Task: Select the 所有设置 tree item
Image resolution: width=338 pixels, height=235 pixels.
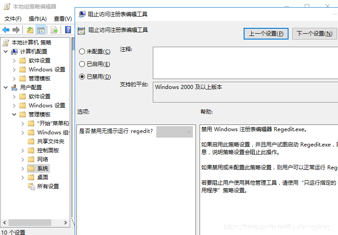Action: pos(48,186)
